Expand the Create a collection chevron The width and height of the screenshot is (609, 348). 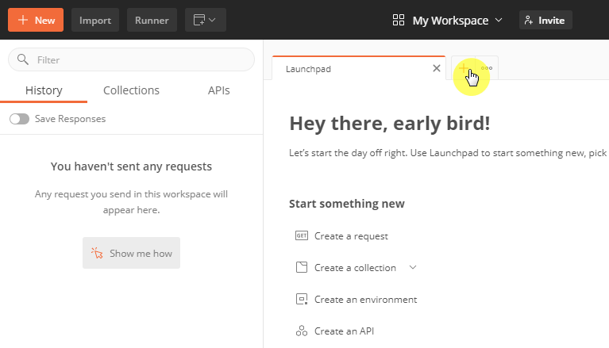pyautogui.click(x=413, y=267)
